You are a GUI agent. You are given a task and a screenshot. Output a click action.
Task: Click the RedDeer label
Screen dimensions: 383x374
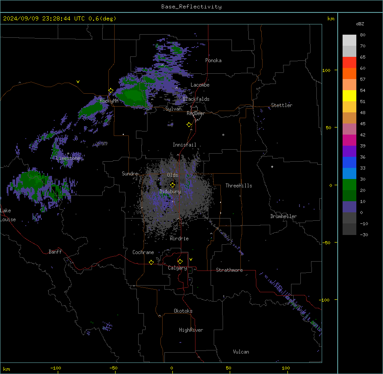[195, 113]
